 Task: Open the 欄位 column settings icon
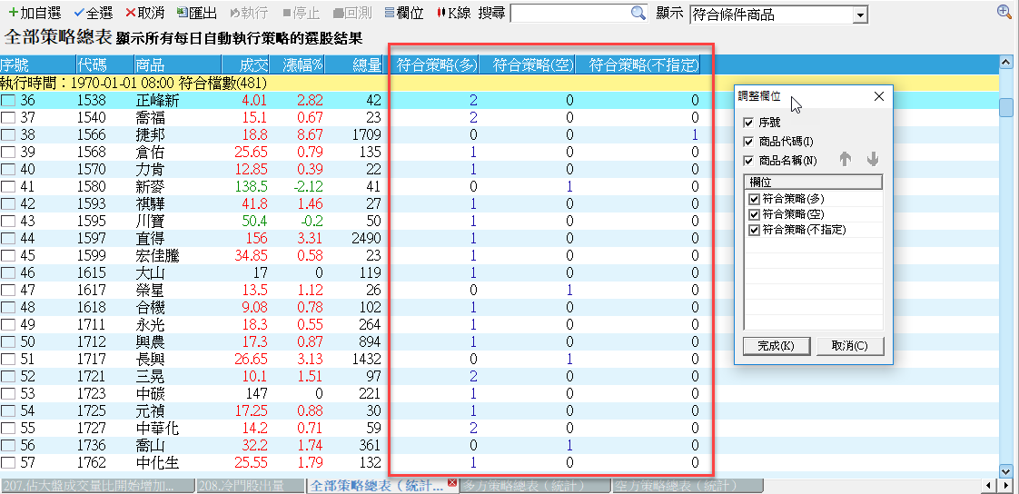390,14
